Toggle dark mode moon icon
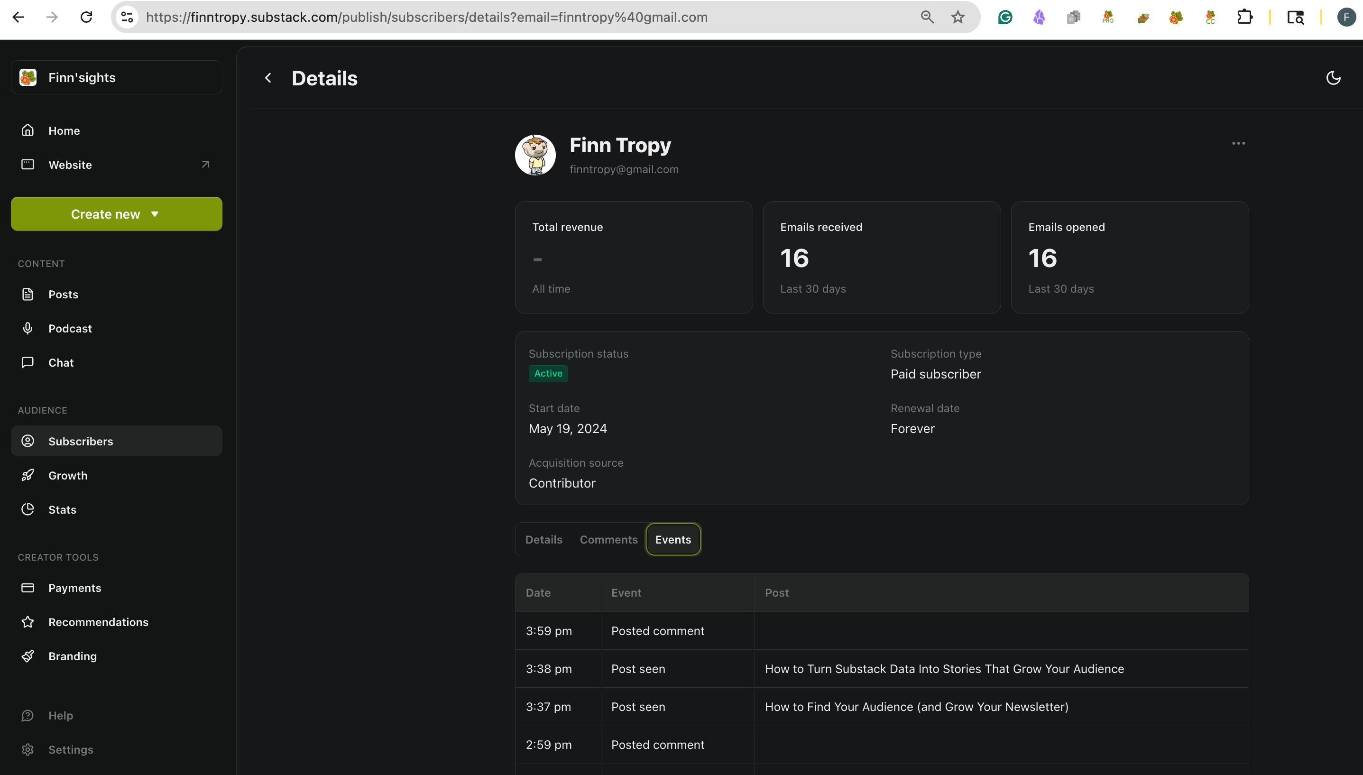The height and width of the screenshot is (775, 1363). (x=1333, y=78)
